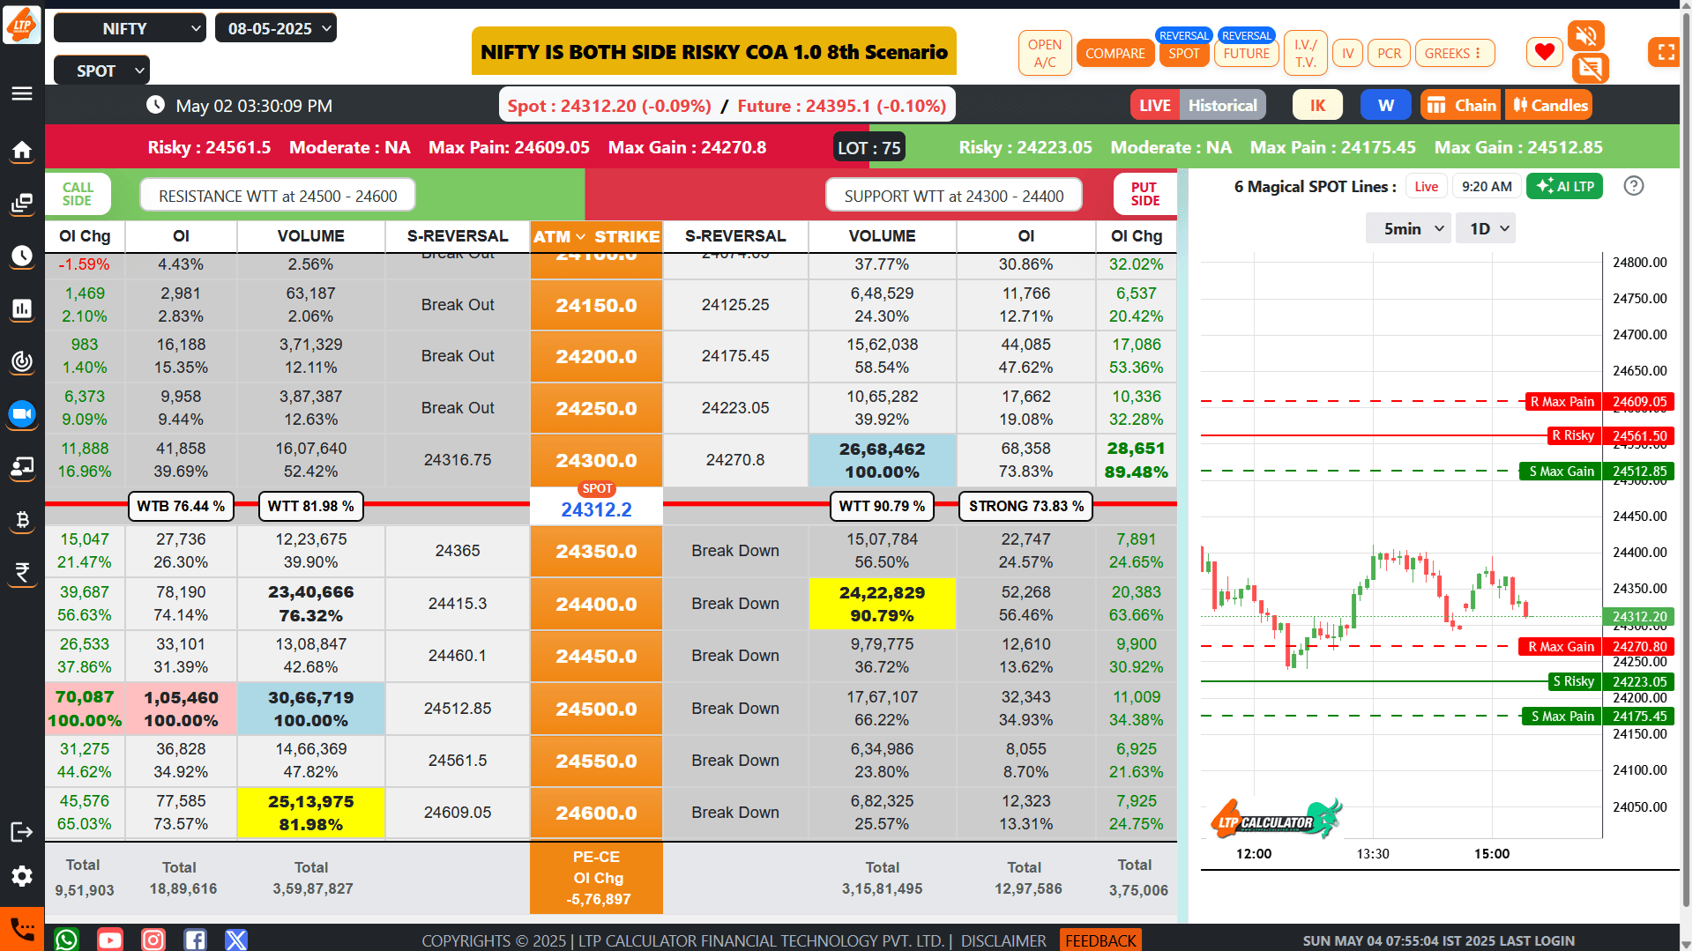
Task: Open the 08-05-2025 expiry date dropdown
Action: coord(276,28)
